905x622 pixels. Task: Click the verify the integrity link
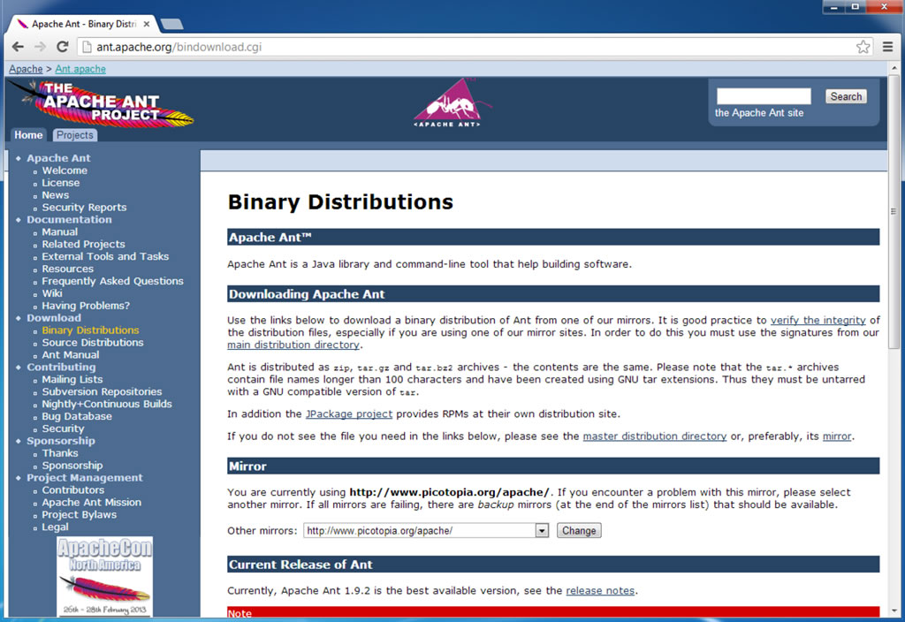tap(818, 320)
